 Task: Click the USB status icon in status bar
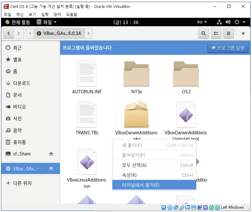pyautogui.click(x=182, y=208)
